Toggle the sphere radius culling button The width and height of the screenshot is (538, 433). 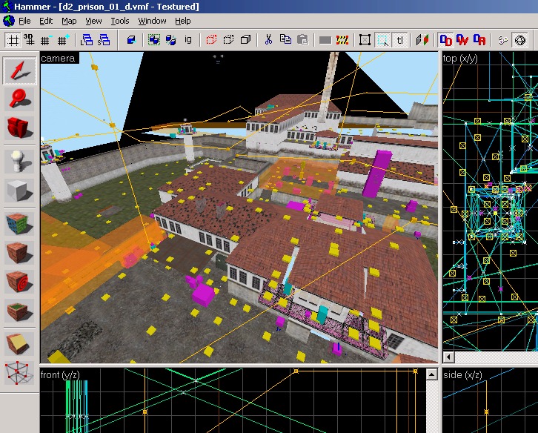pos(520,40)
